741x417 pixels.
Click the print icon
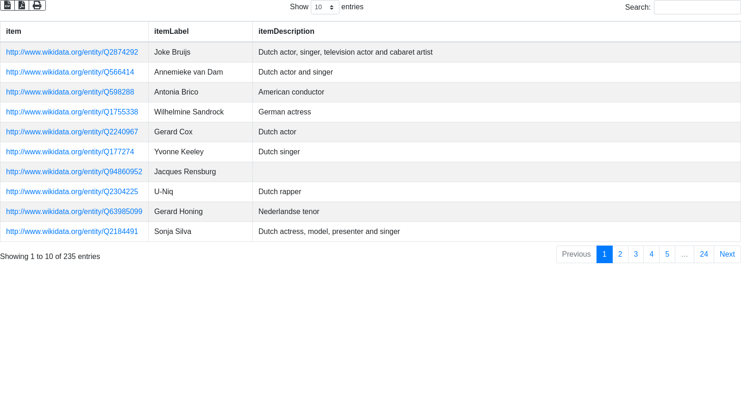pos(37,5)
